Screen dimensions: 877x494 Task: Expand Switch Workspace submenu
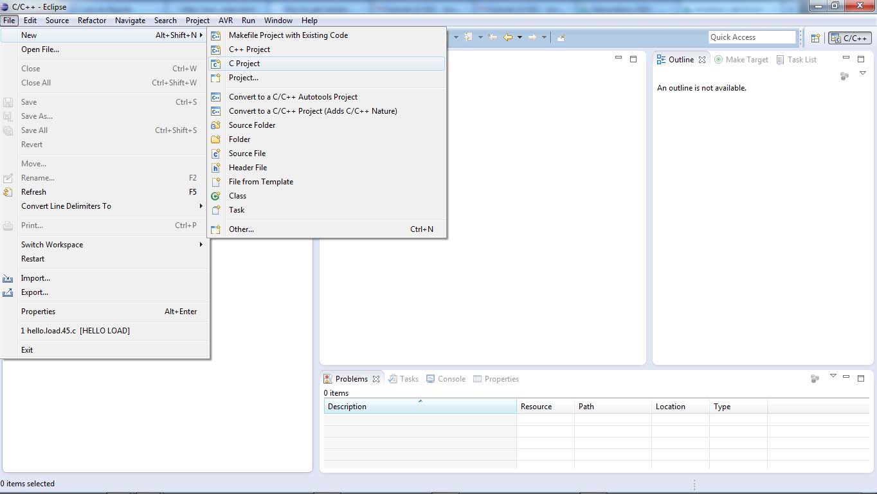click(104, 245)
